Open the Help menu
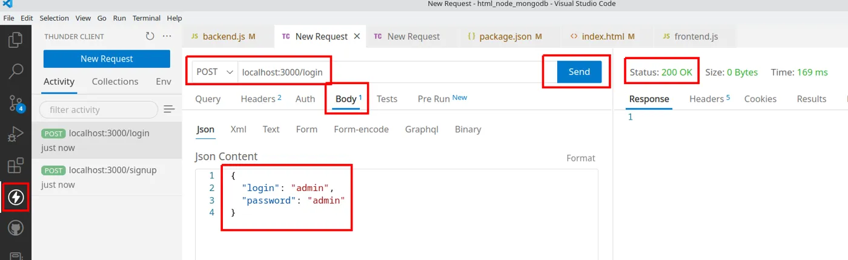This screenshot has width=848, height=260. click(x=174, y=18)
